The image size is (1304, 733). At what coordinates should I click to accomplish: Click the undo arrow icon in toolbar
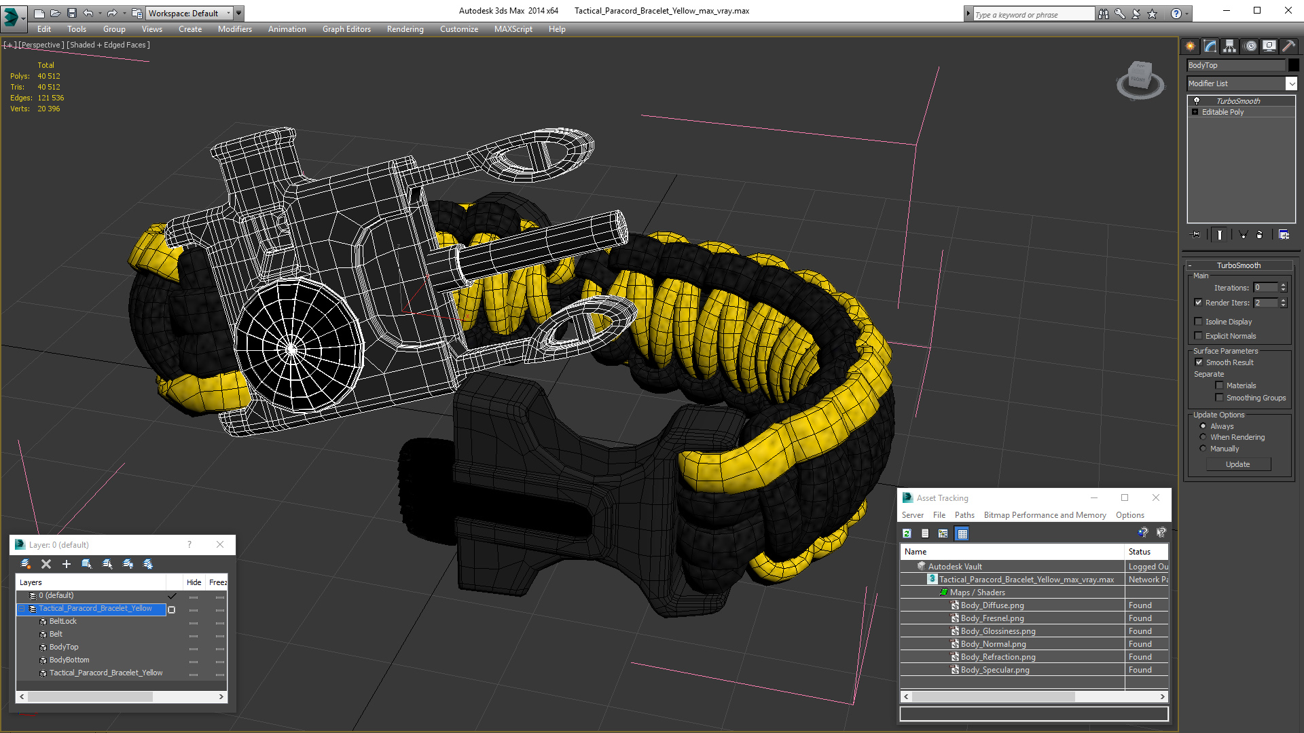coord(90,14)
